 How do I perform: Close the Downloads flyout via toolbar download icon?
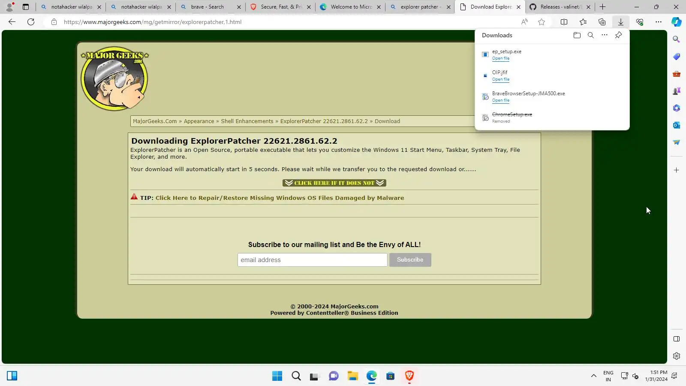(620, 22)
